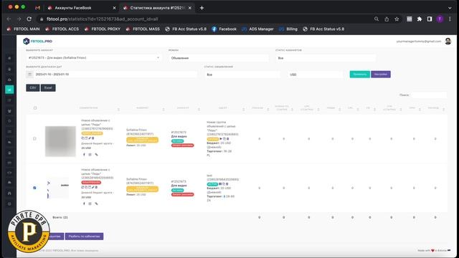459x258 pixels.
Task: Click the Gmail pinned tab icon
Action: pyautogui.click(x=37, y=8)
